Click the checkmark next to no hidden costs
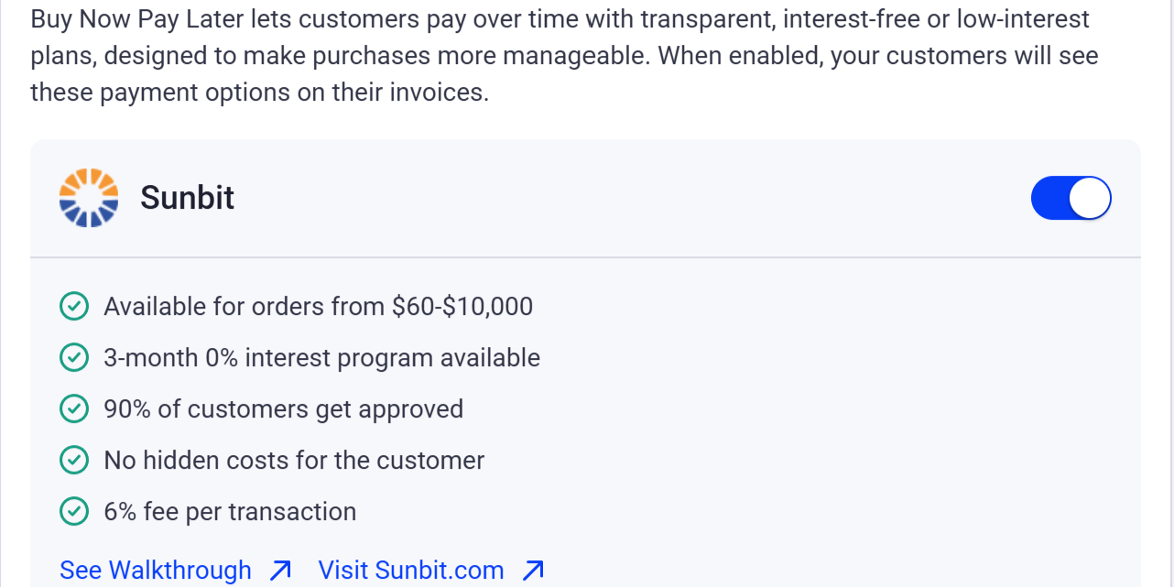Image resolution: width=1174 pixels, height=587 pixels. click(x=74, y=460)
